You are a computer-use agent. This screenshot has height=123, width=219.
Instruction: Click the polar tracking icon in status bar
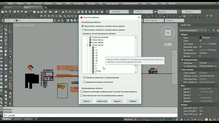pyautogui.click(x=154, y=119)
